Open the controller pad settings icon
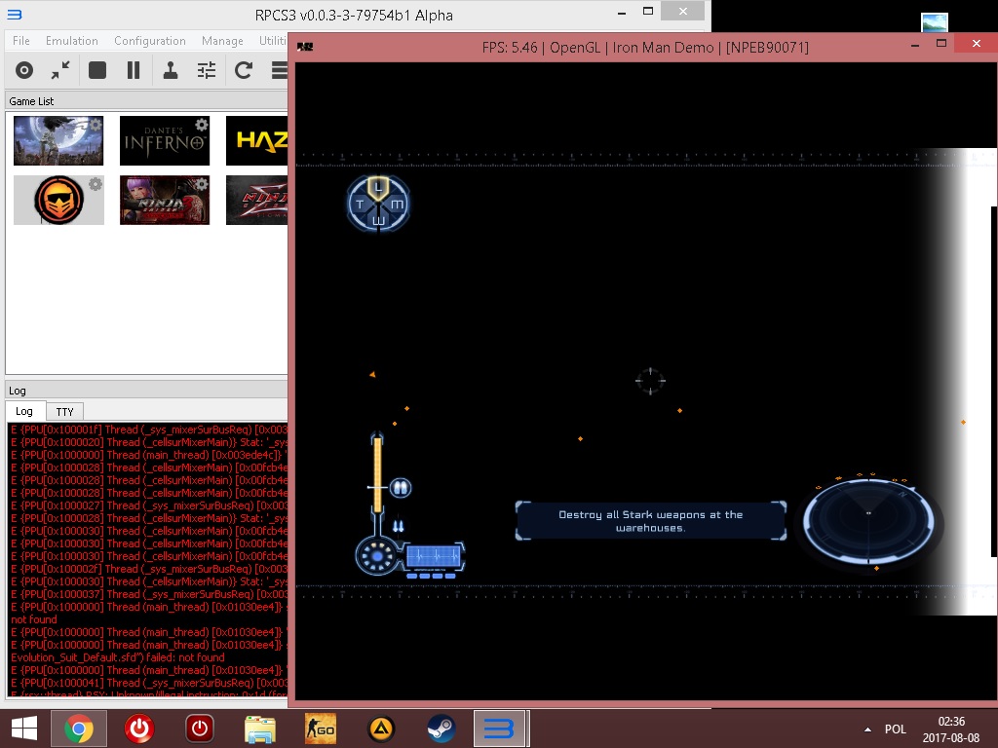The width and height of the screenshot is (998, 748). [170, 70]
